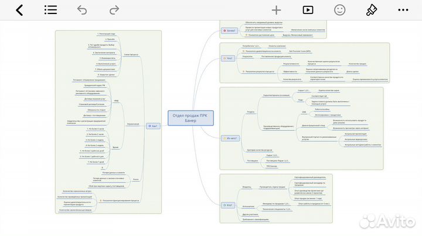Click the 'Ресурсы' subtopic
The image size is (422, 236).
(x=251, y=112)
